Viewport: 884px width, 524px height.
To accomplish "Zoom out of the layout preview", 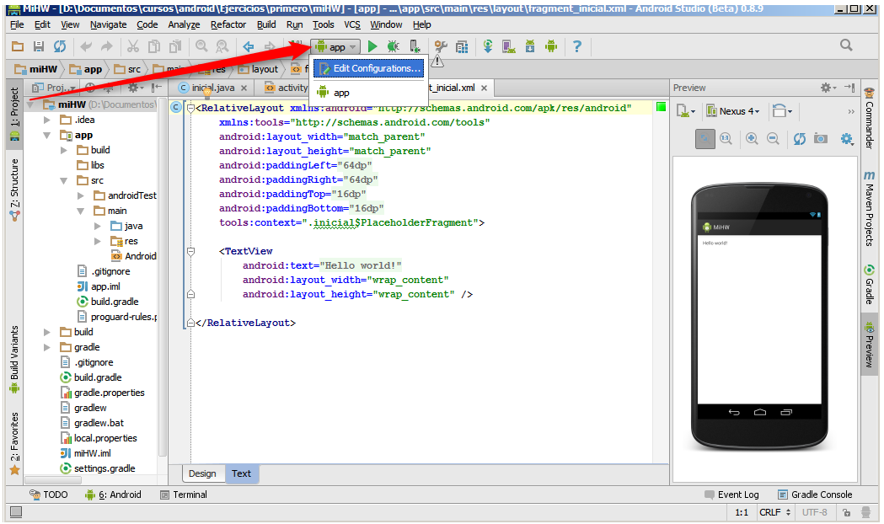I will click(772, 139).
